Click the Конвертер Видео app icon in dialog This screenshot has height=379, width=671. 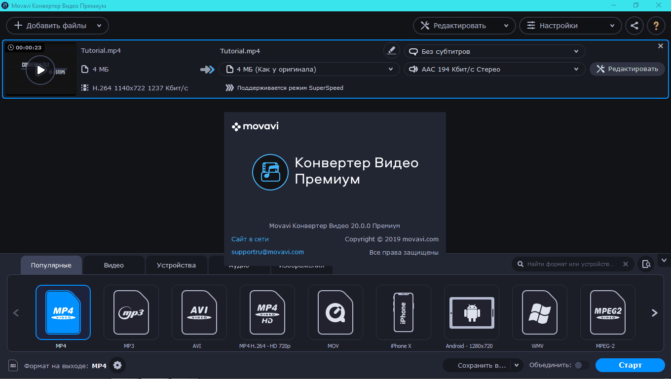pyautogui.click(x=270, y=172)
